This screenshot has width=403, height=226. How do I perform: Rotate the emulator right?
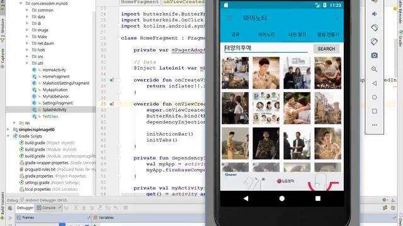375,41
